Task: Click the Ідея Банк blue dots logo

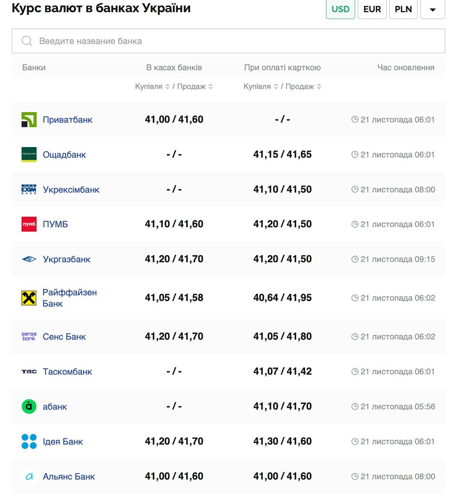Action: click(x=29, y=442)
